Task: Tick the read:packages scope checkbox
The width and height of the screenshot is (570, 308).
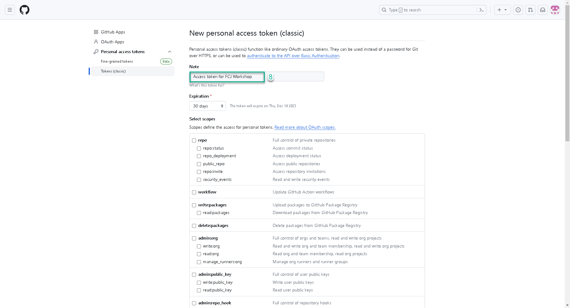Action: (x=199, y=213)
